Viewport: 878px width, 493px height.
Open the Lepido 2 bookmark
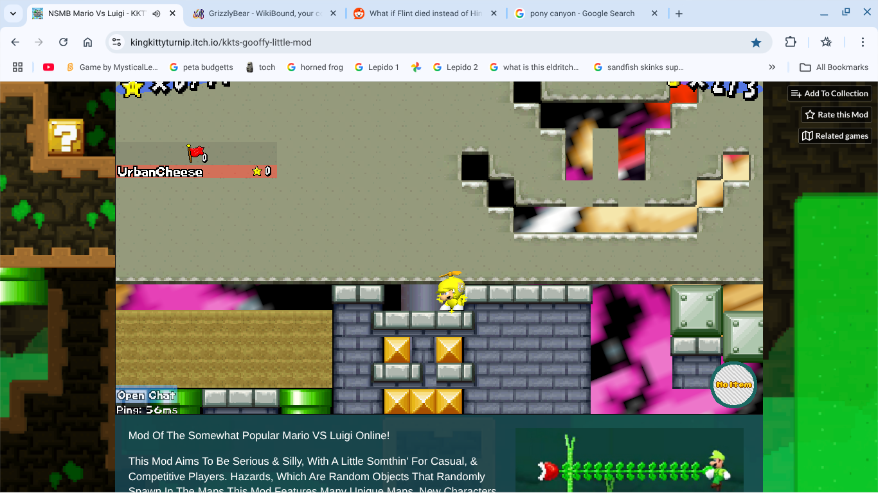[x=456, y=67]
